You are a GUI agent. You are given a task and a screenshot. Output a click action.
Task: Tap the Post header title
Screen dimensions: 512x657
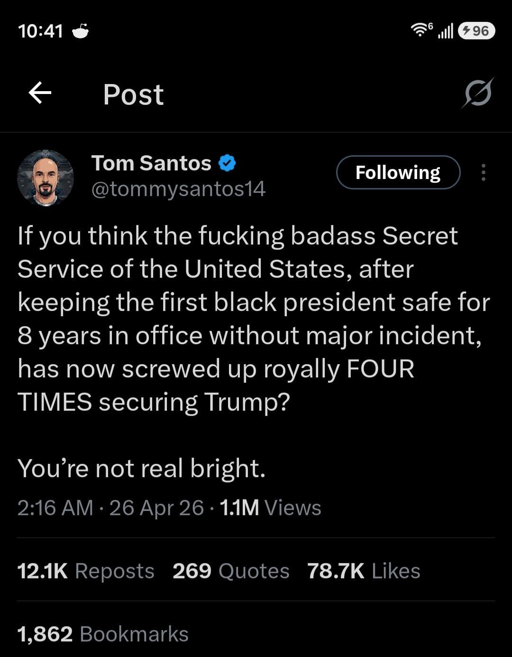tap(133, 94)
